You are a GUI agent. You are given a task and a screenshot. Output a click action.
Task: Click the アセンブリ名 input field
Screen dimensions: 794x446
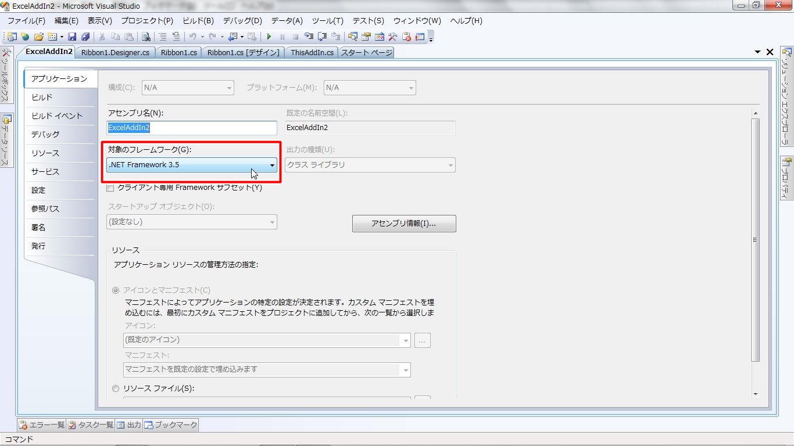click(192, 128)
